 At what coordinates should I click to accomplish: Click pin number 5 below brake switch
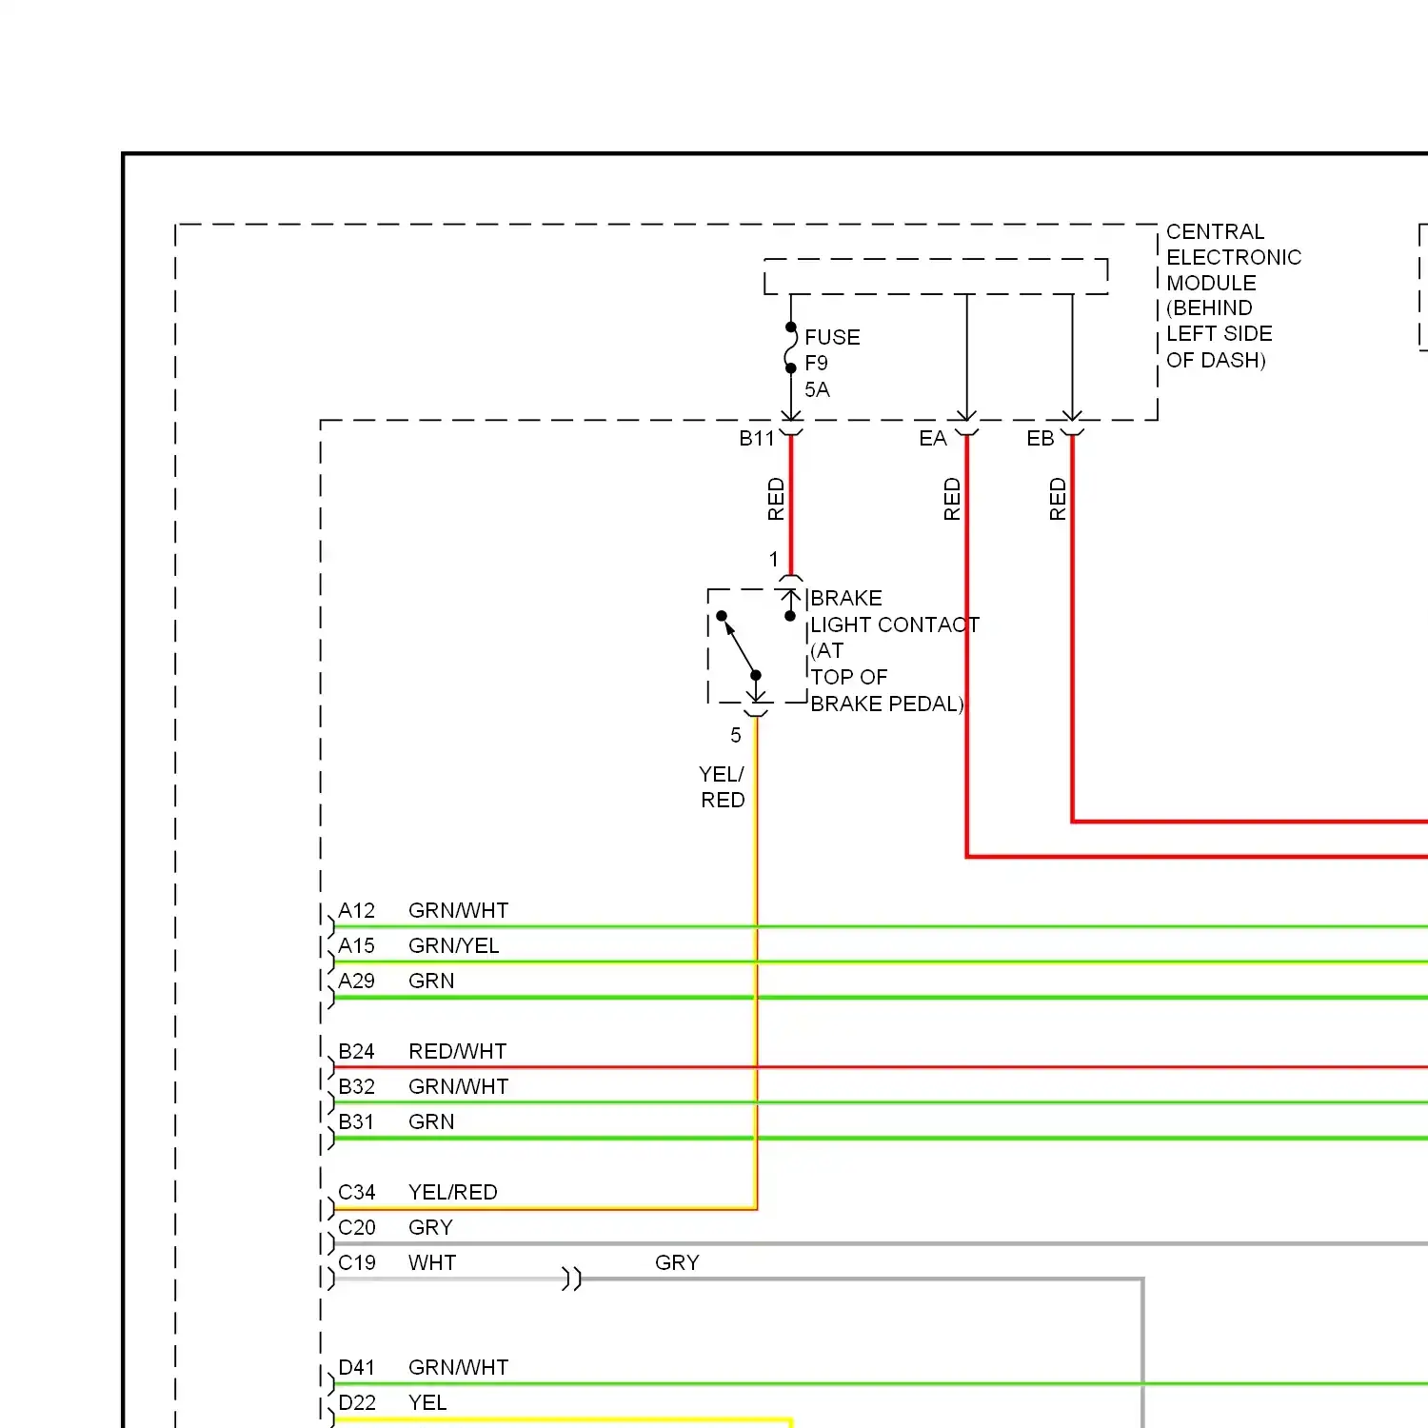pyautogui.click(x=736, y=736)
